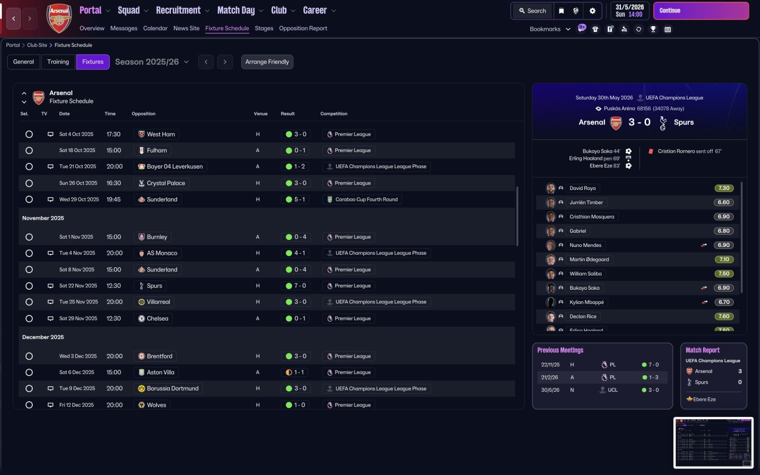Go to the previous season arrow

click(206, 62)
